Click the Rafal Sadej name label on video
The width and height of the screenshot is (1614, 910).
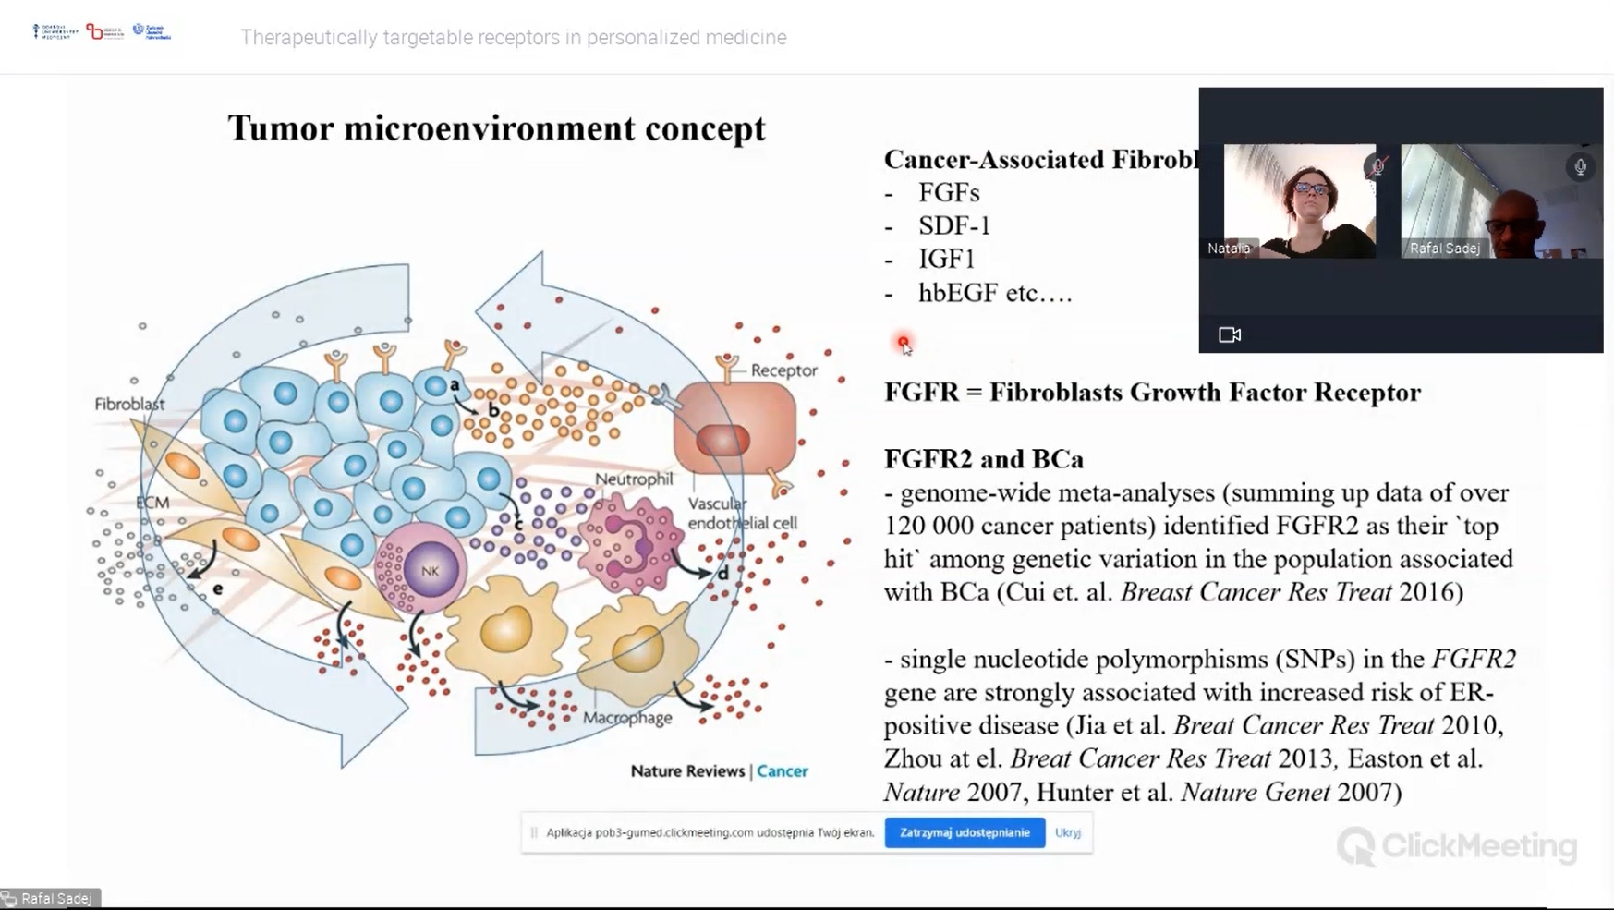(x=1444, y=249)
